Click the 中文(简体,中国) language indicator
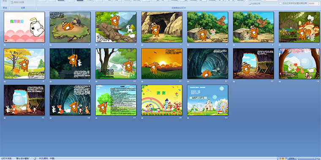321x160 pixels. 47,158
